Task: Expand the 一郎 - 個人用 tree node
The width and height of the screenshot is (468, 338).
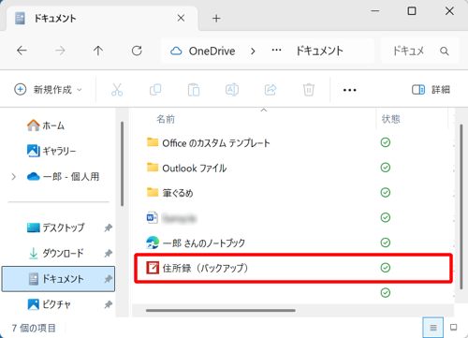Action: pos(13,177)
